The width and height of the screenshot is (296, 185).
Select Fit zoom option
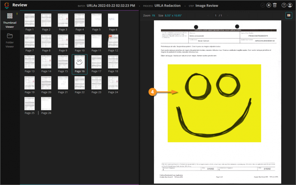[154, 16]
